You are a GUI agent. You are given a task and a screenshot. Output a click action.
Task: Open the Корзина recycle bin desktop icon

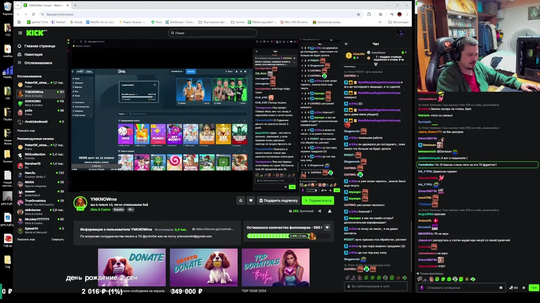[x=7, y=8]
